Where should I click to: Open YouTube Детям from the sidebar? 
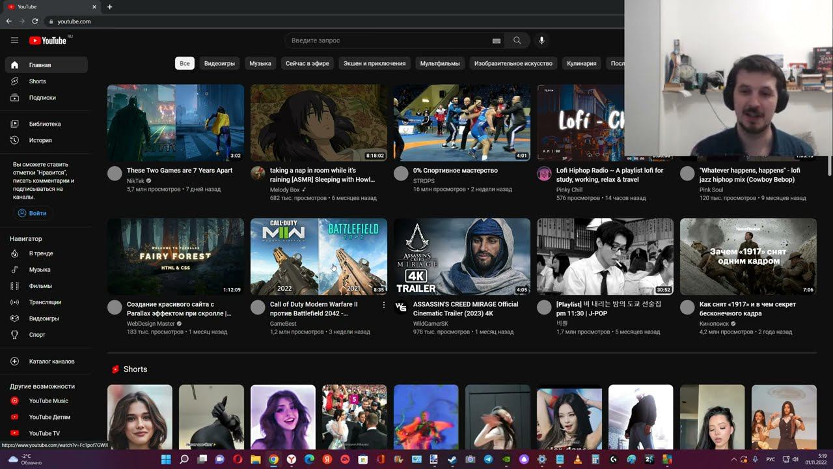[46, 417]
